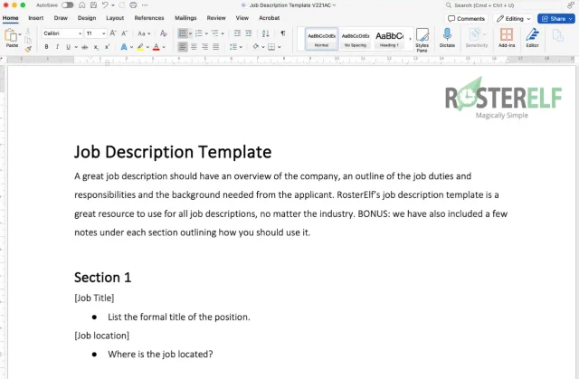Expand the undo history dropdown arrow
The image size is (579, 379).
[x=112, y=5]
